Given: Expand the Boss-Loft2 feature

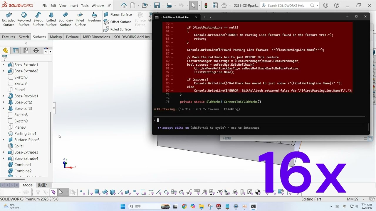Looking at the screenshot, I should (x=4, y=102).
